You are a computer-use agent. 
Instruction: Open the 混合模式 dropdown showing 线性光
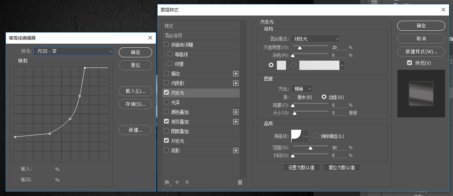pos(315,38)
